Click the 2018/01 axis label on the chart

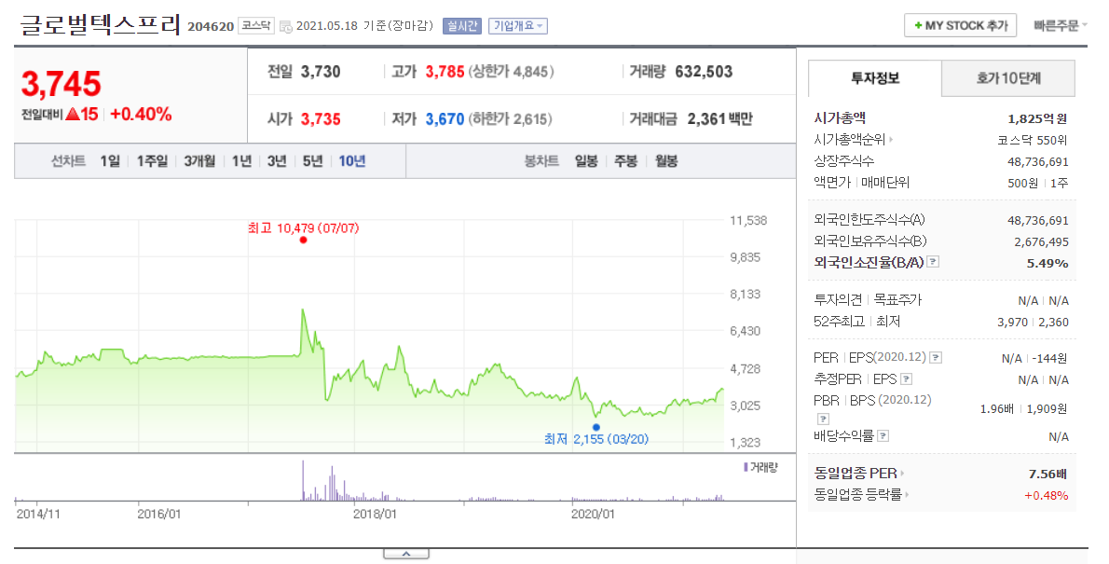(375, 515)
